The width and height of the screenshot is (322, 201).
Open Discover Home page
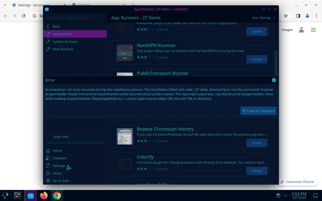[x=75, y=150]
